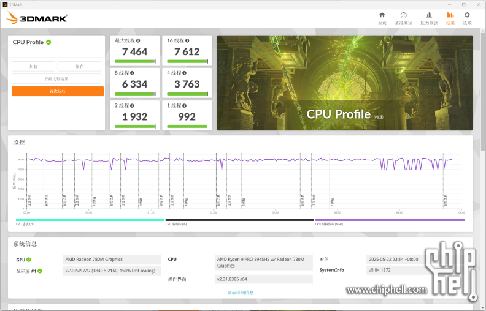Click the 1 thread score 992
Image resolution: width=486 pixels, height=311 pixels.
pos(187,117)
